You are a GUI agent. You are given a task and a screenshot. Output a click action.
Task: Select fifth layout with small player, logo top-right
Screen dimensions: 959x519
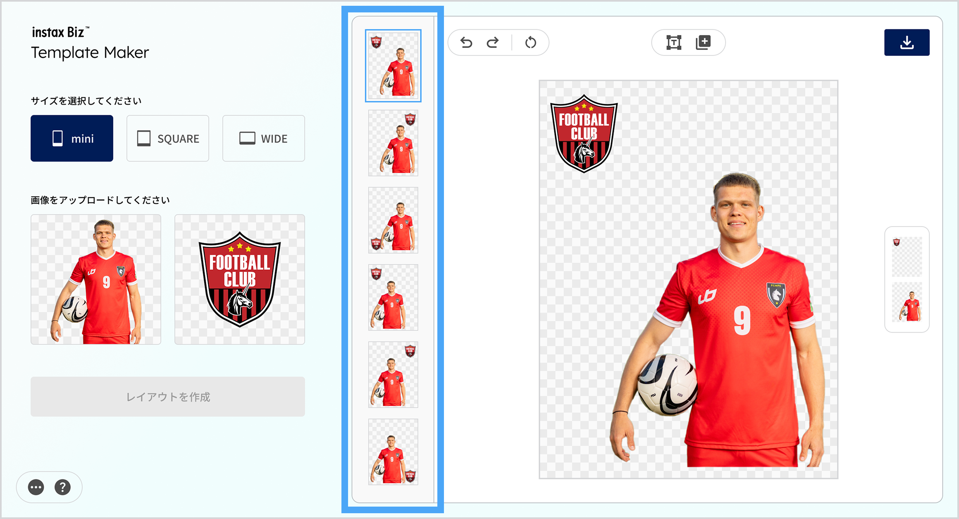tap(393, 375)
